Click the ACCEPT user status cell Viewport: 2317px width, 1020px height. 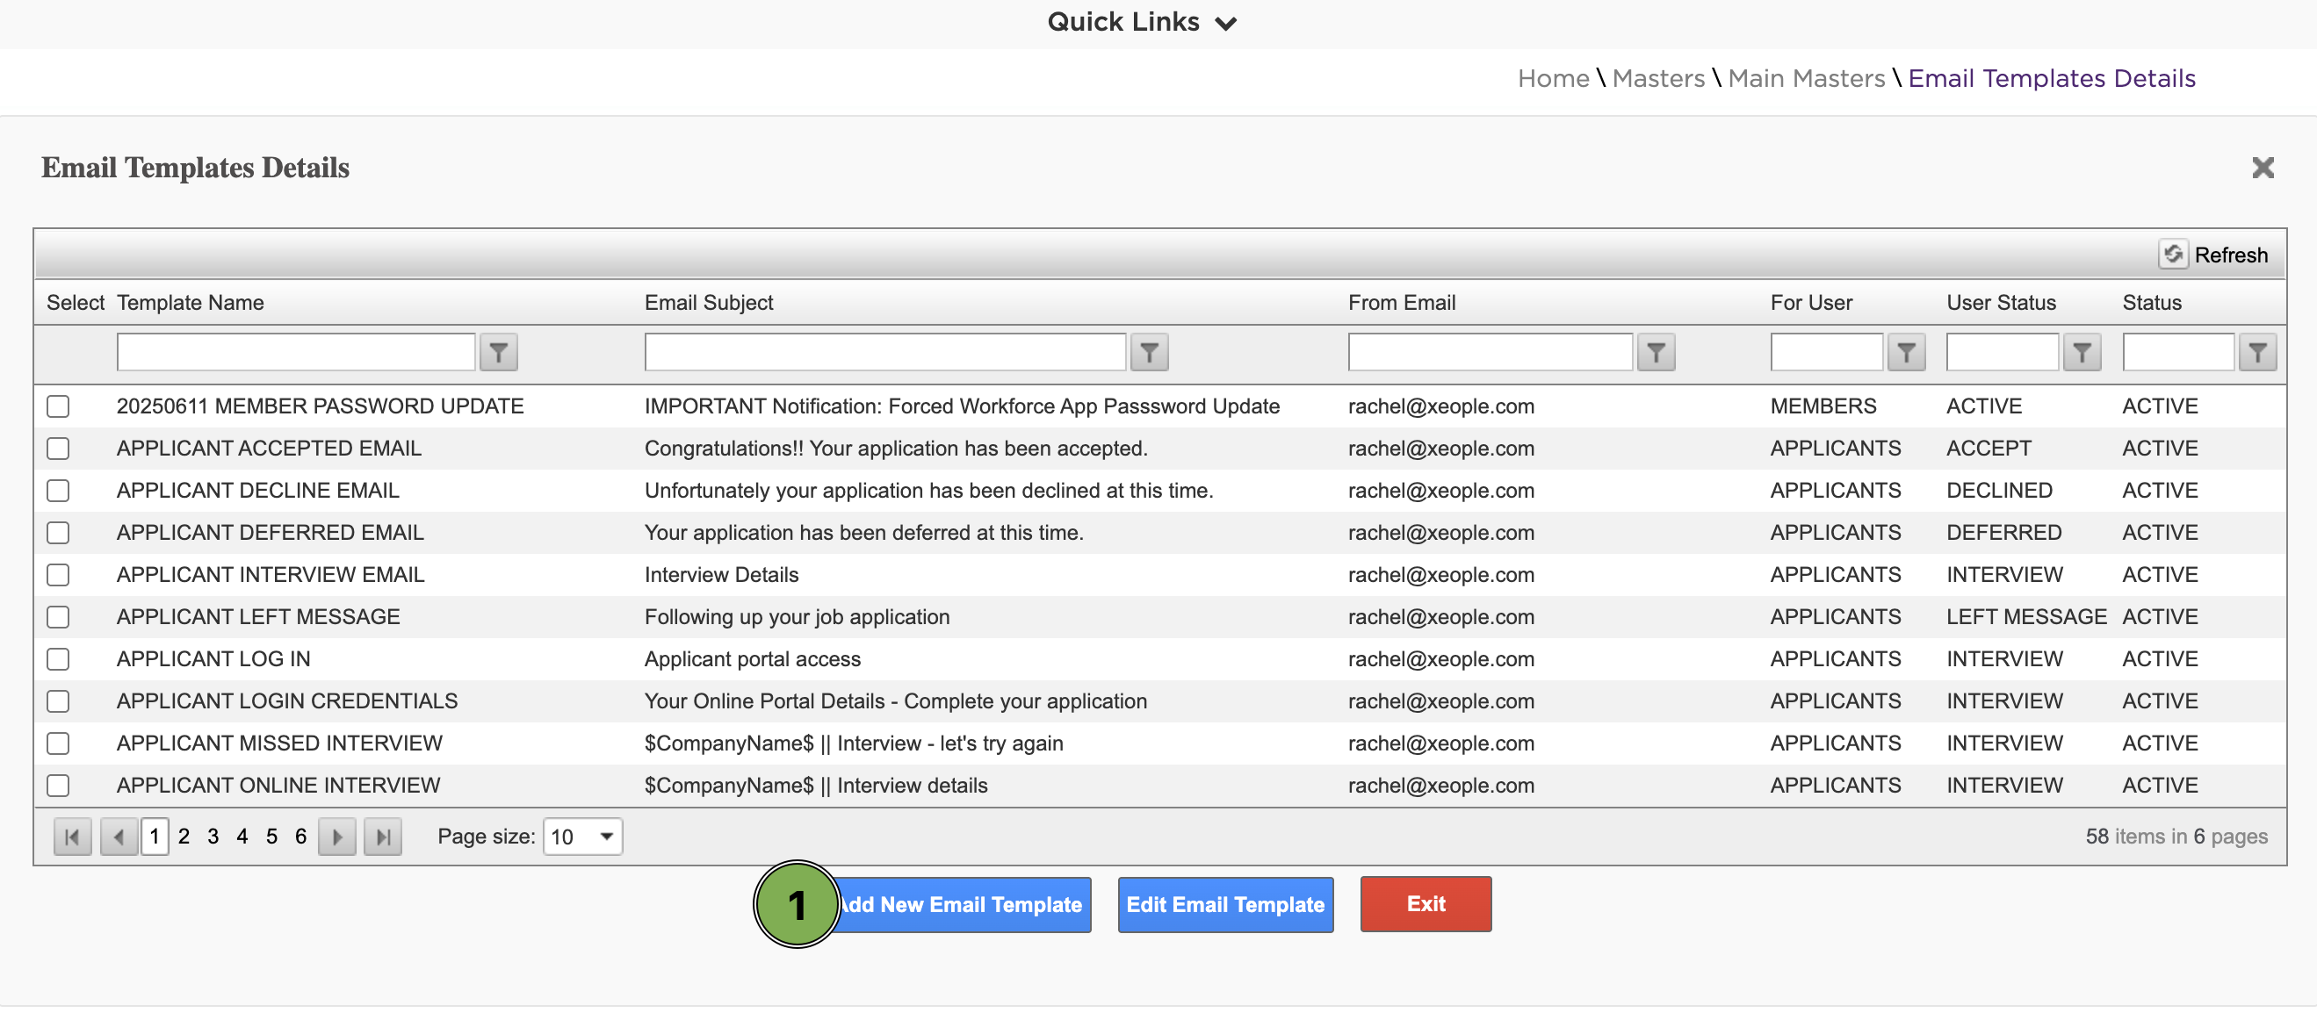(x=1989, y=449)
